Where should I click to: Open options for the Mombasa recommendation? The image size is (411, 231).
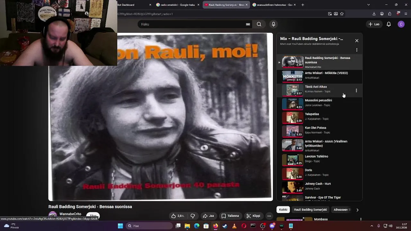(x=361, y=219)
